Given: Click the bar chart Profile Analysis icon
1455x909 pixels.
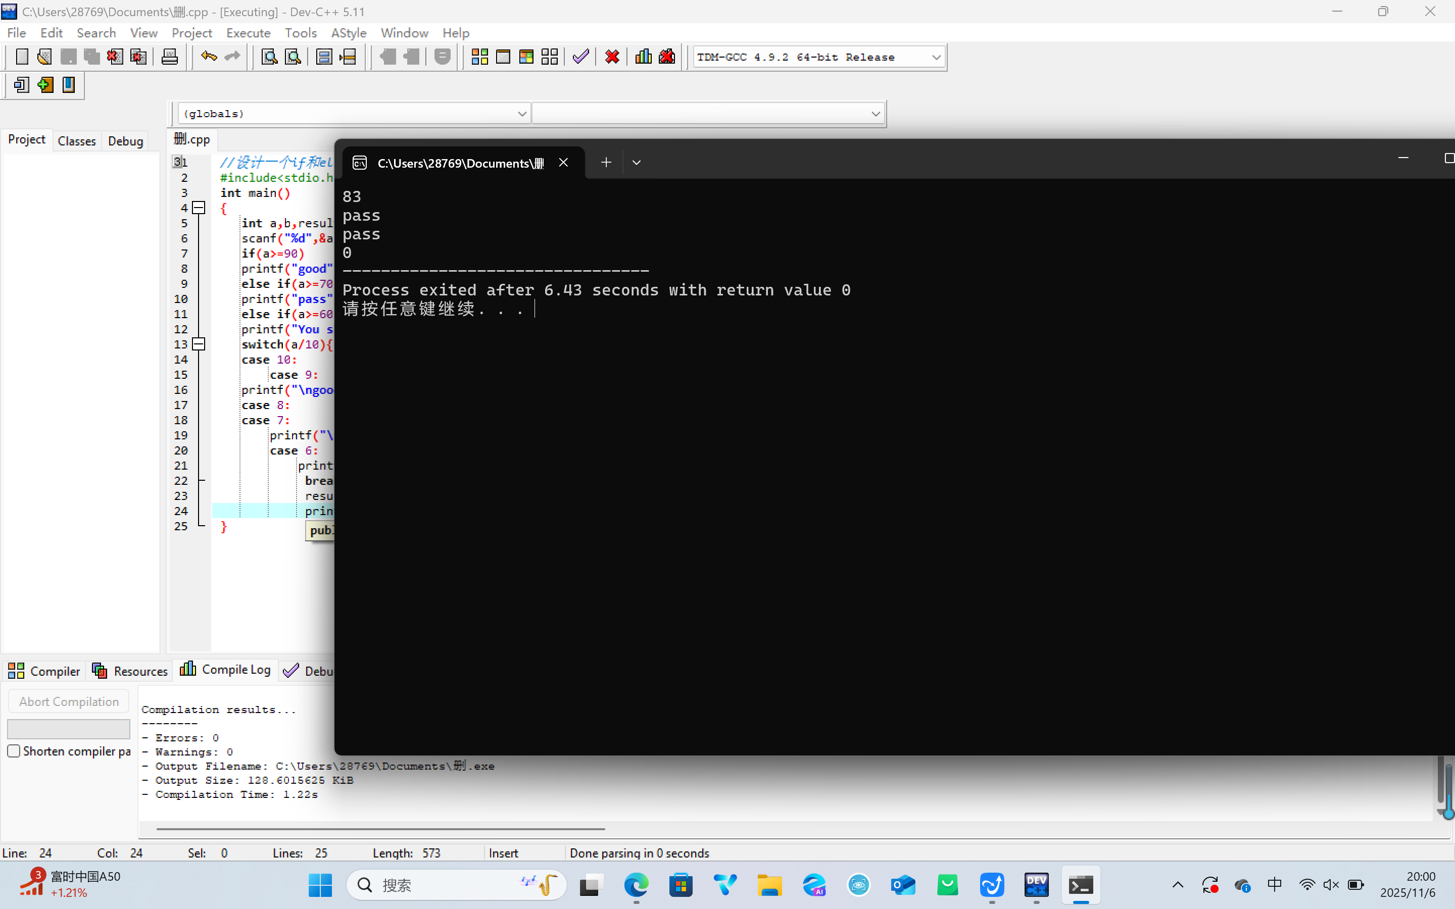Looking at the screenshot, I should (643, 57).
